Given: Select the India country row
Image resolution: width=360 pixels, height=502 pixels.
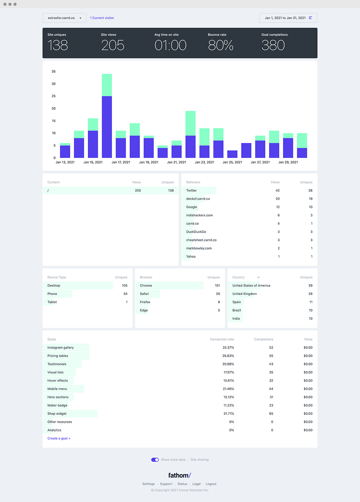Looking at the screenshot, I should 273,319.
